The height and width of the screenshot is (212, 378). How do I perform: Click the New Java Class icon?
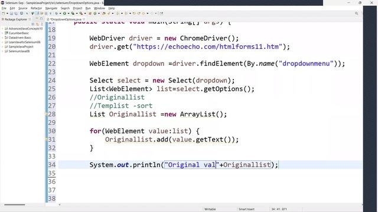[x=95, y=14]
